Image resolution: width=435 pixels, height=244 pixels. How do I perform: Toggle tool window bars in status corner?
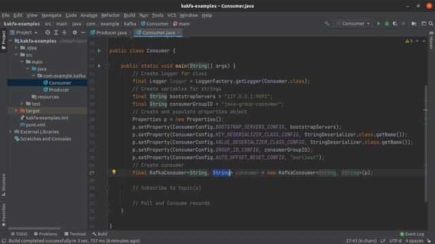pos(4,241)
